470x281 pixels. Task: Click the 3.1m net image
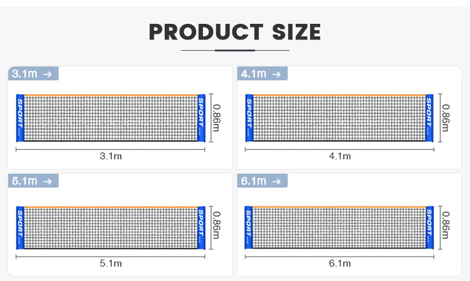click(x=110, y=118)
